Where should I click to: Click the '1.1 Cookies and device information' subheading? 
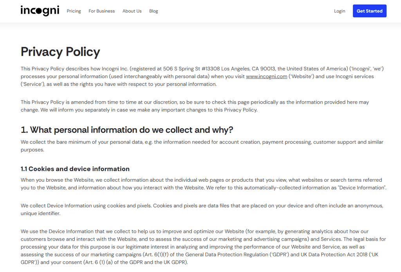[x=75, y=169]
